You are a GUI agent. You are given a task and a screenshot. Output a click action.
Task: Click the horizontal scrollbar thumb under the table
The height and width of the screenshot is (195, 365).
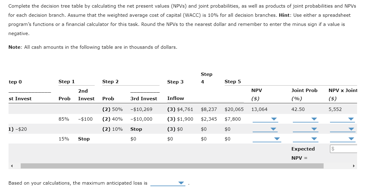172,166
